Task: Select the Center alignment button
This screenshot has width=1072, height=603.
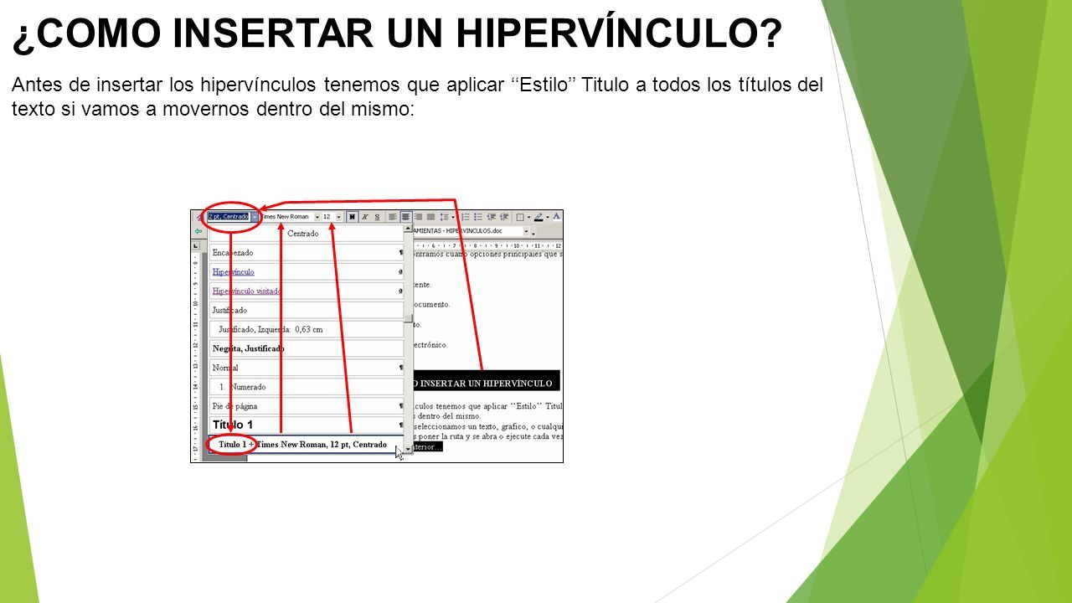Action: point(406,216)
